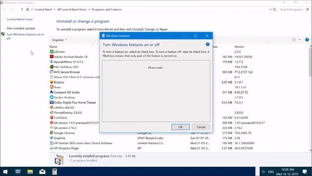Open Programs and Features help icon

pos(307,40)
